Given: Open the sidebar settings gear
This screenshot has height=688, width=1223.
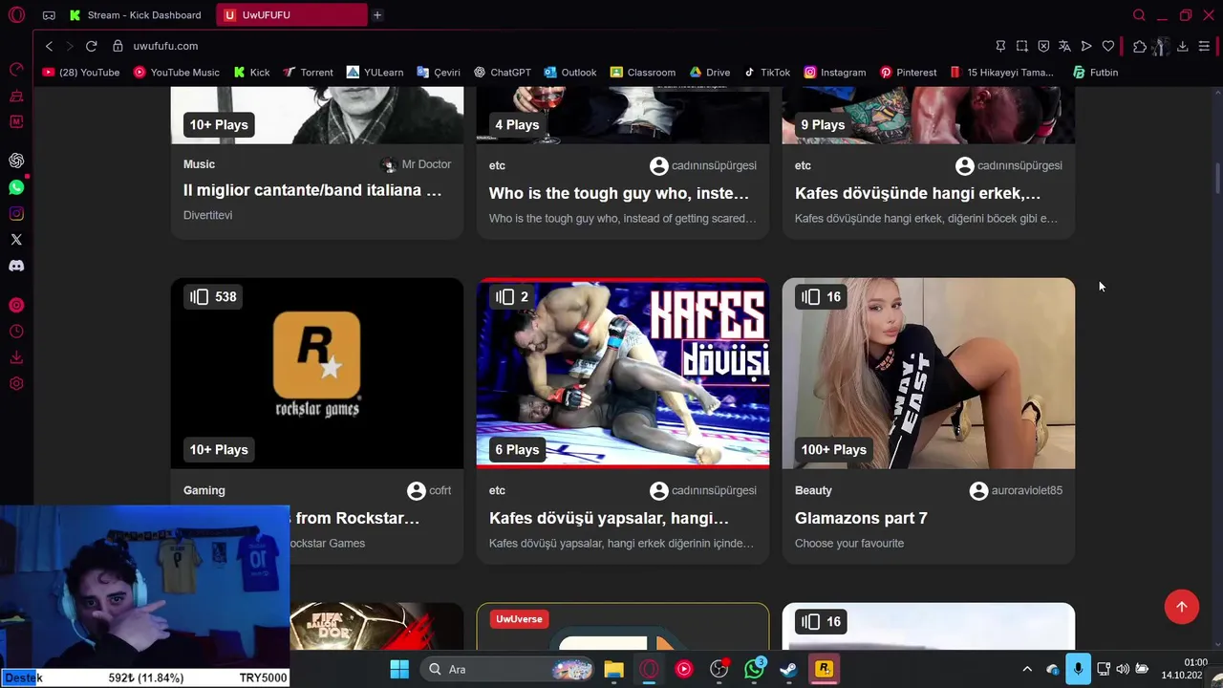Looking at the screenshot, I should coord(16,383).
